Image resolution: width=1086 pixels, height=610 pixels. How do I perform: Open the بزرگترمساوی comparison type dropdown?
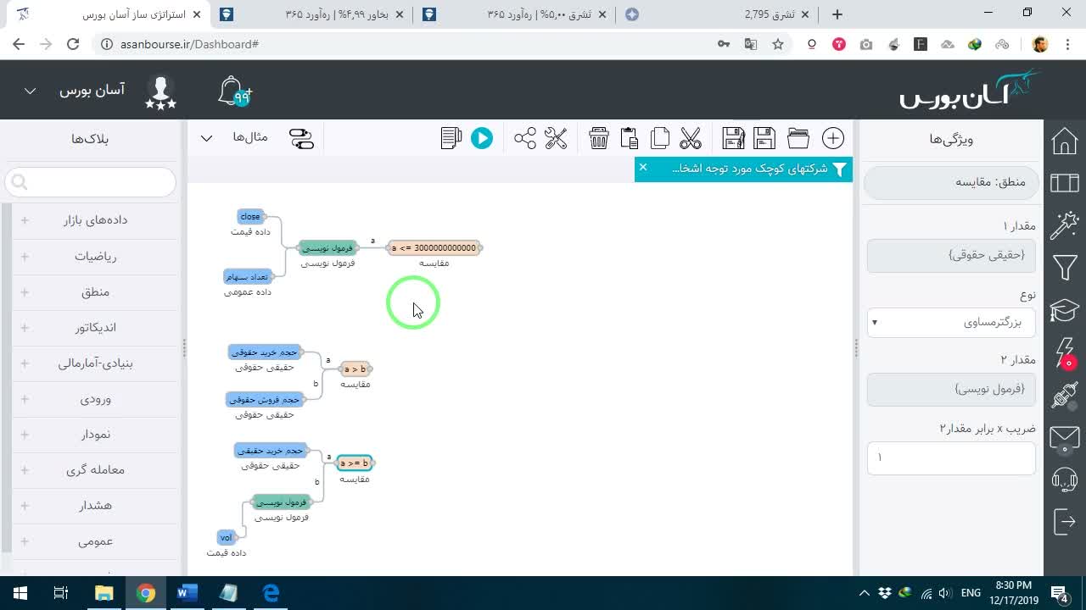[951, 323]
